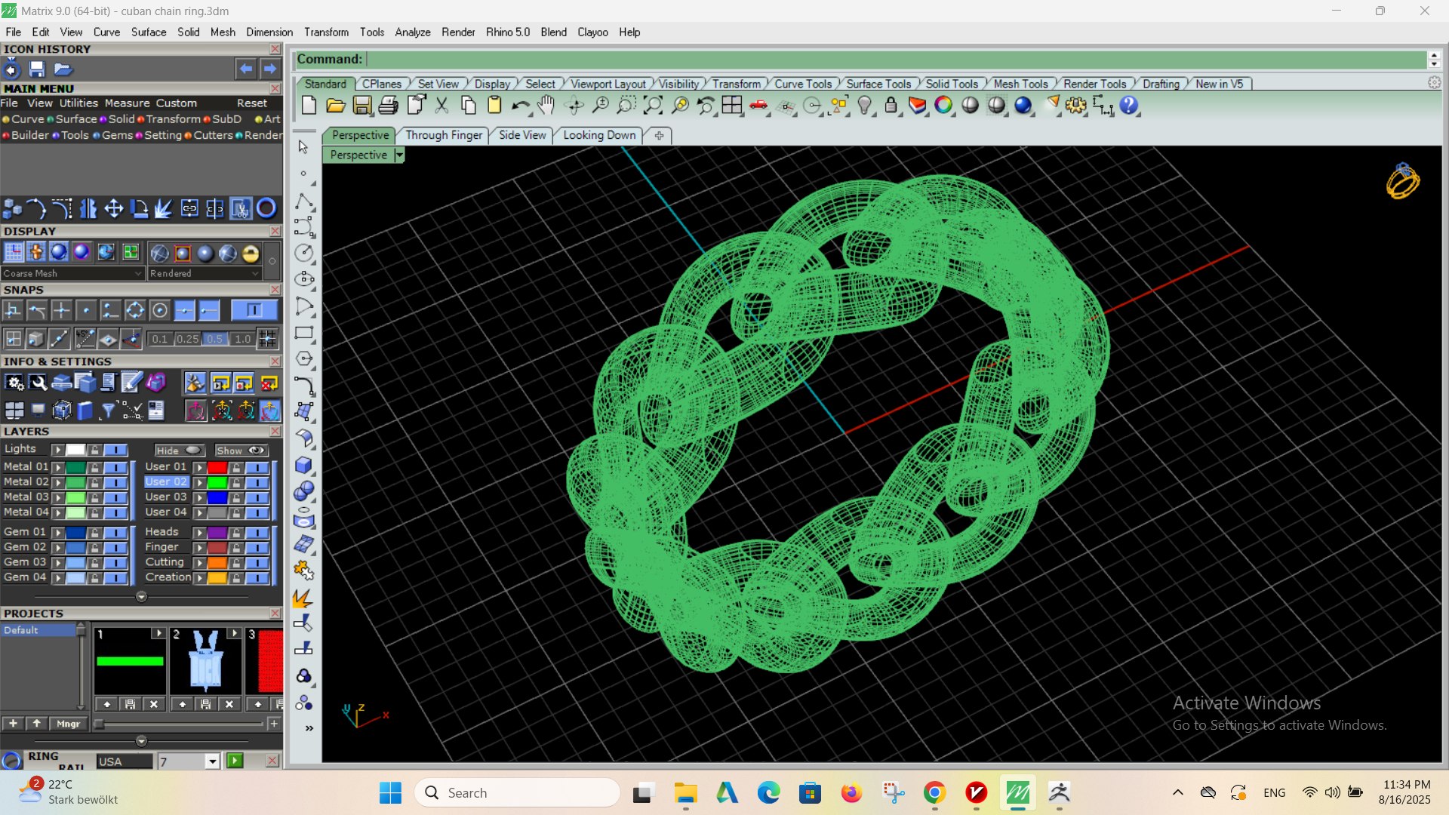
Task: Click the Zoom Extents icon
Action: [x=653, y=106]
